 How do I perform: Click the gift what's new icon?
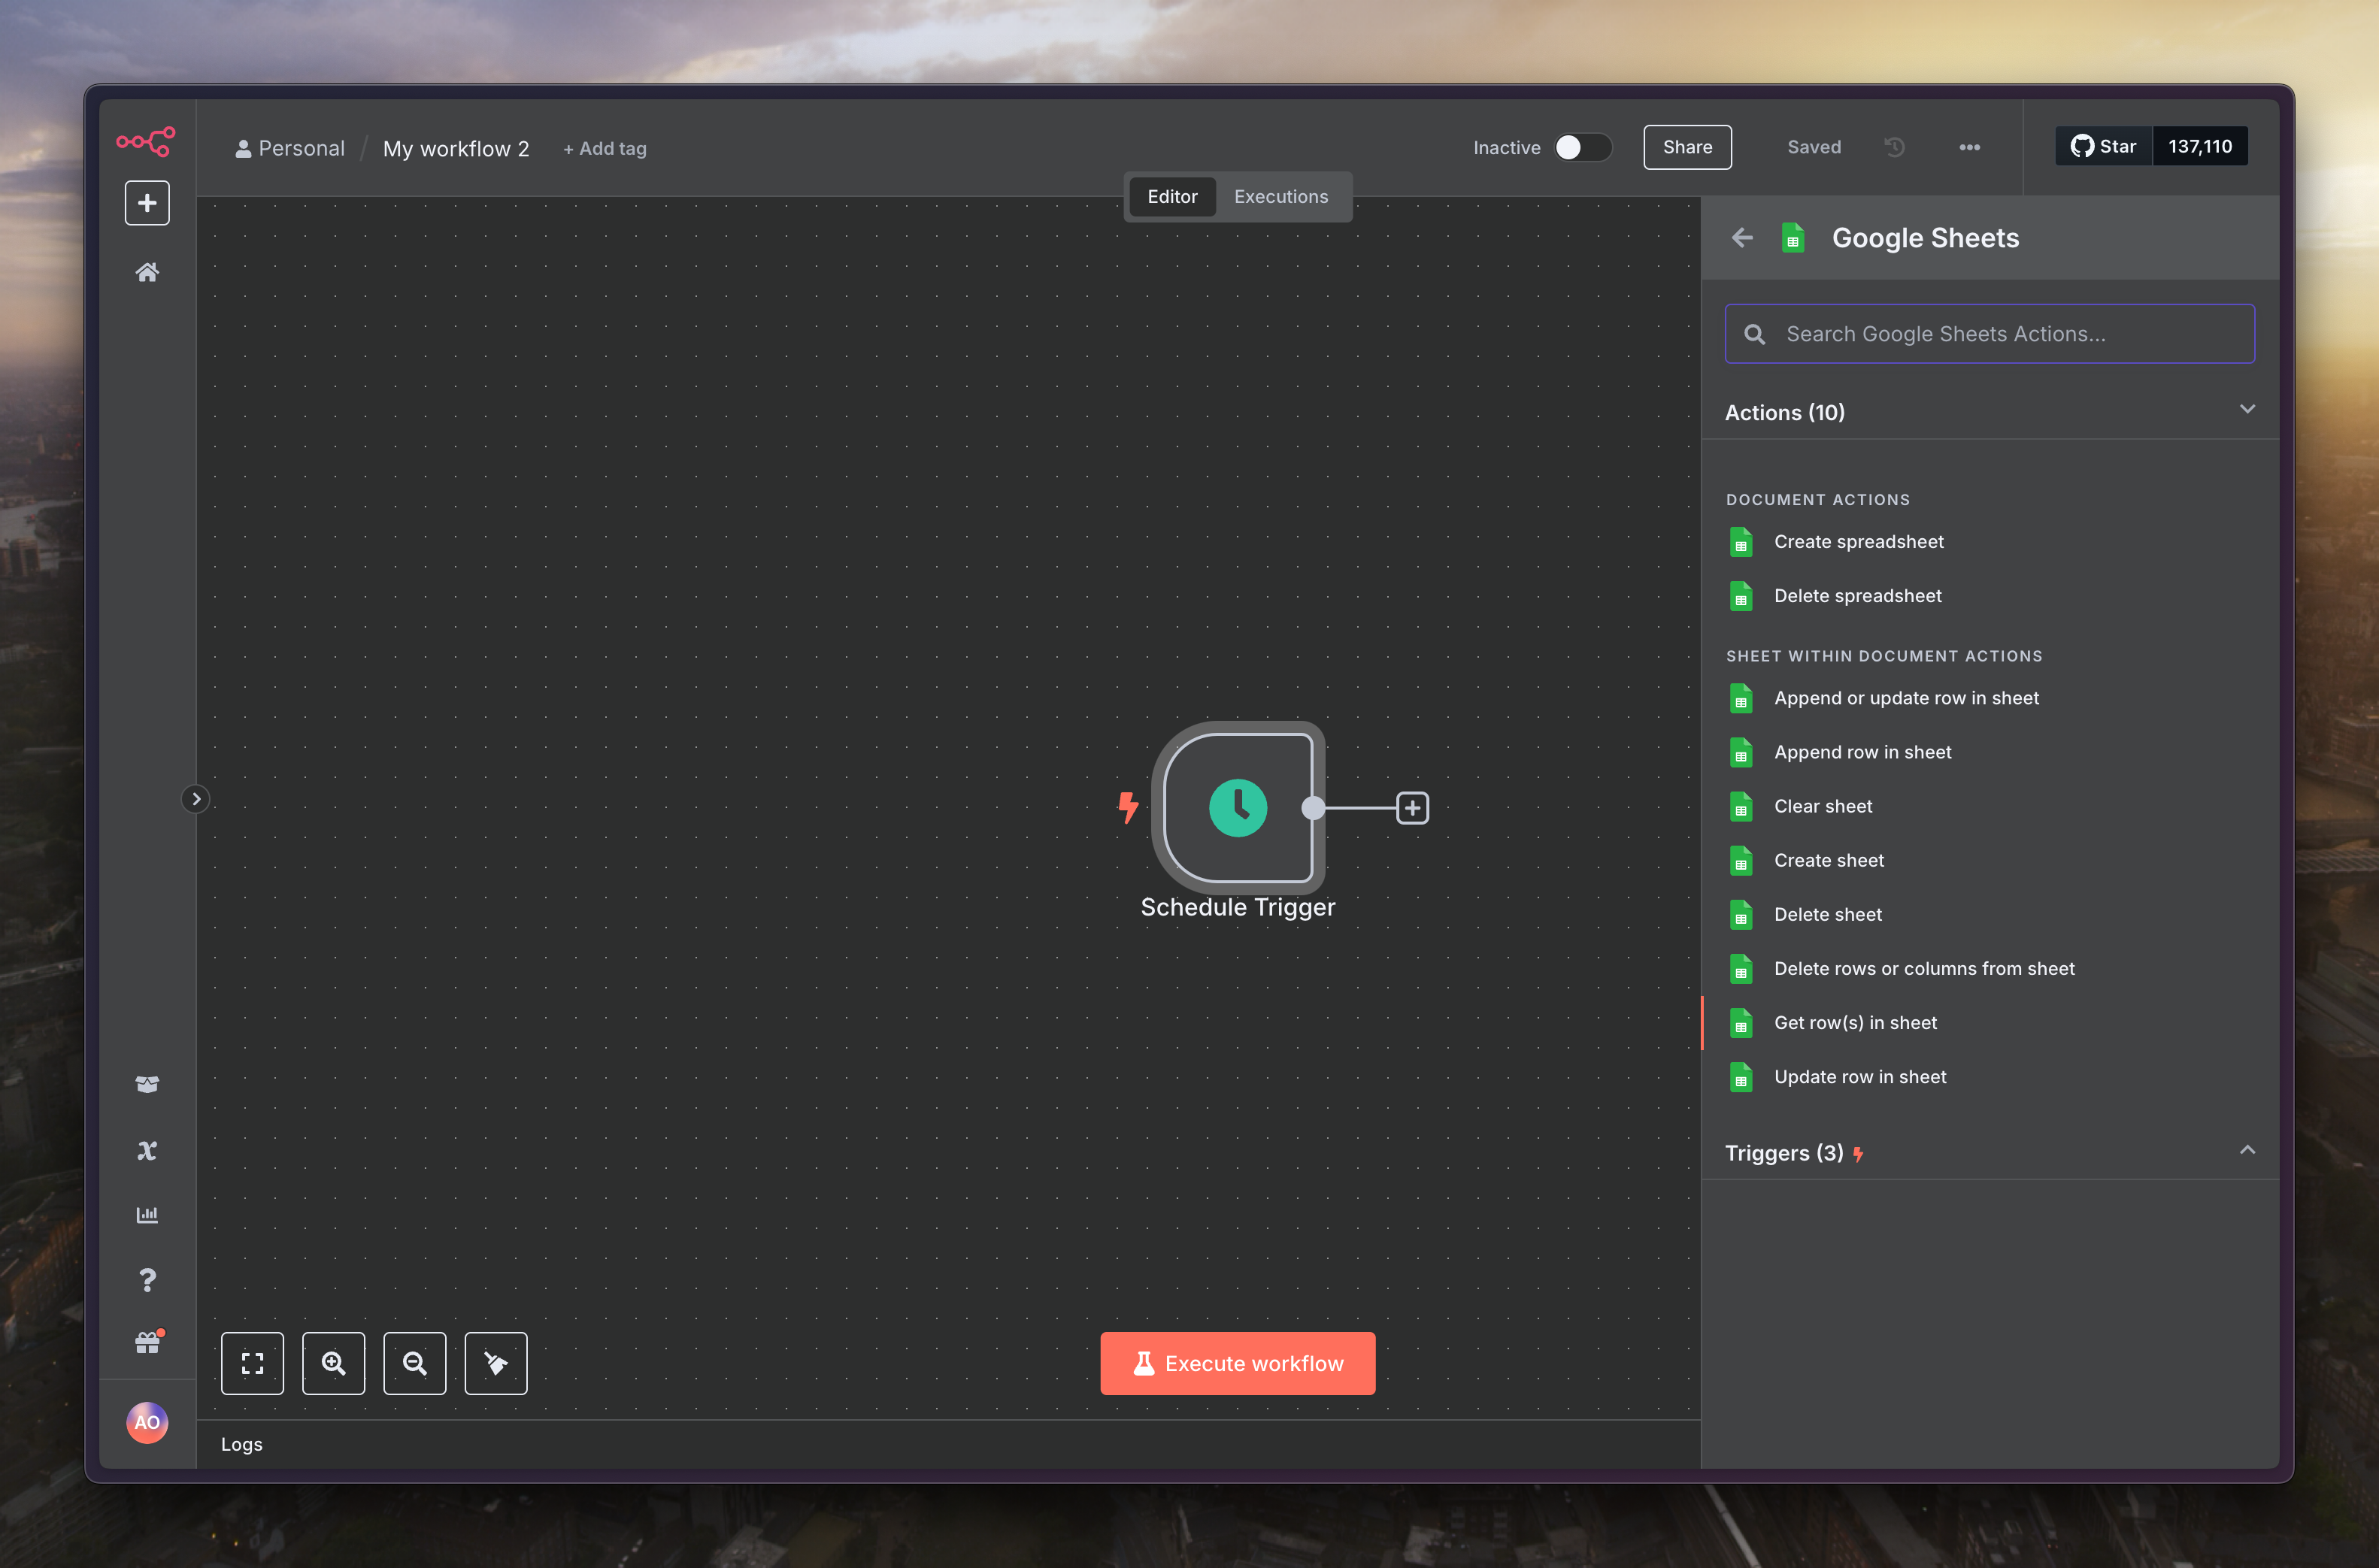[147, 1343]
